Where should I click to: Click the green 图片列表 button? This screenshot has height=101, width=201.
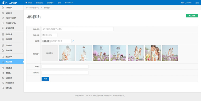192,16
